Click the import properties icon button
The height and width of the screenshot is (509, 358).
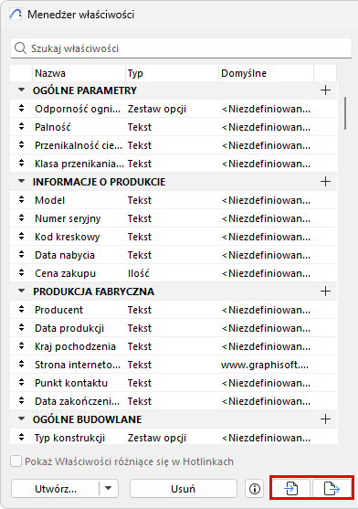[290, 488]
